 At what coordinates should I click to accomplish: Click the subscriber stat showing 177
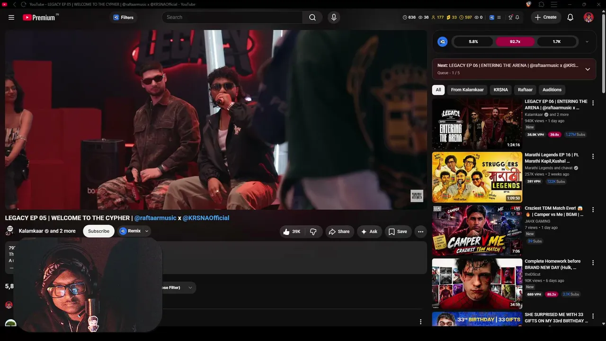pos(437,18)
